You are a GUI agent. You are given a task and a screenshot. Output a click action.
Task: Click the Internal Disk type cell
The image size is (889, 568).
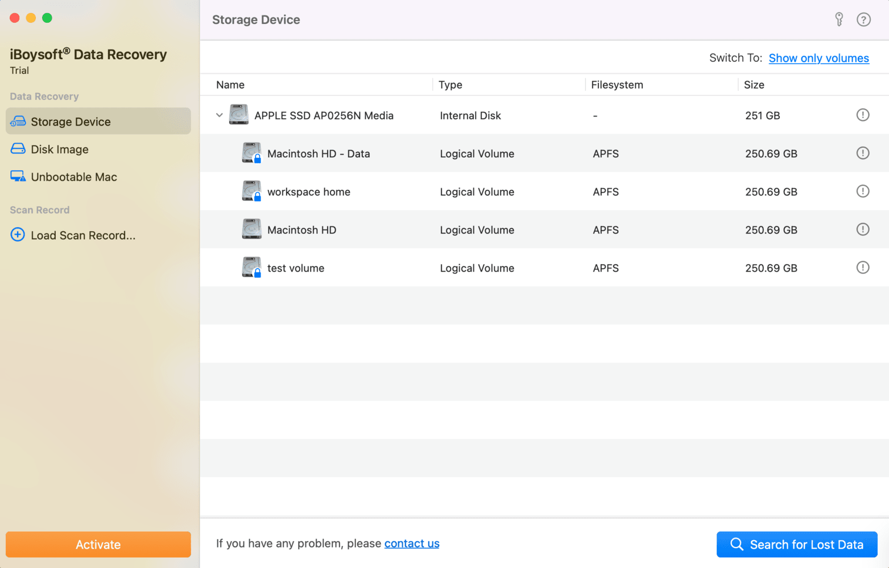click(x=470, y=115)
